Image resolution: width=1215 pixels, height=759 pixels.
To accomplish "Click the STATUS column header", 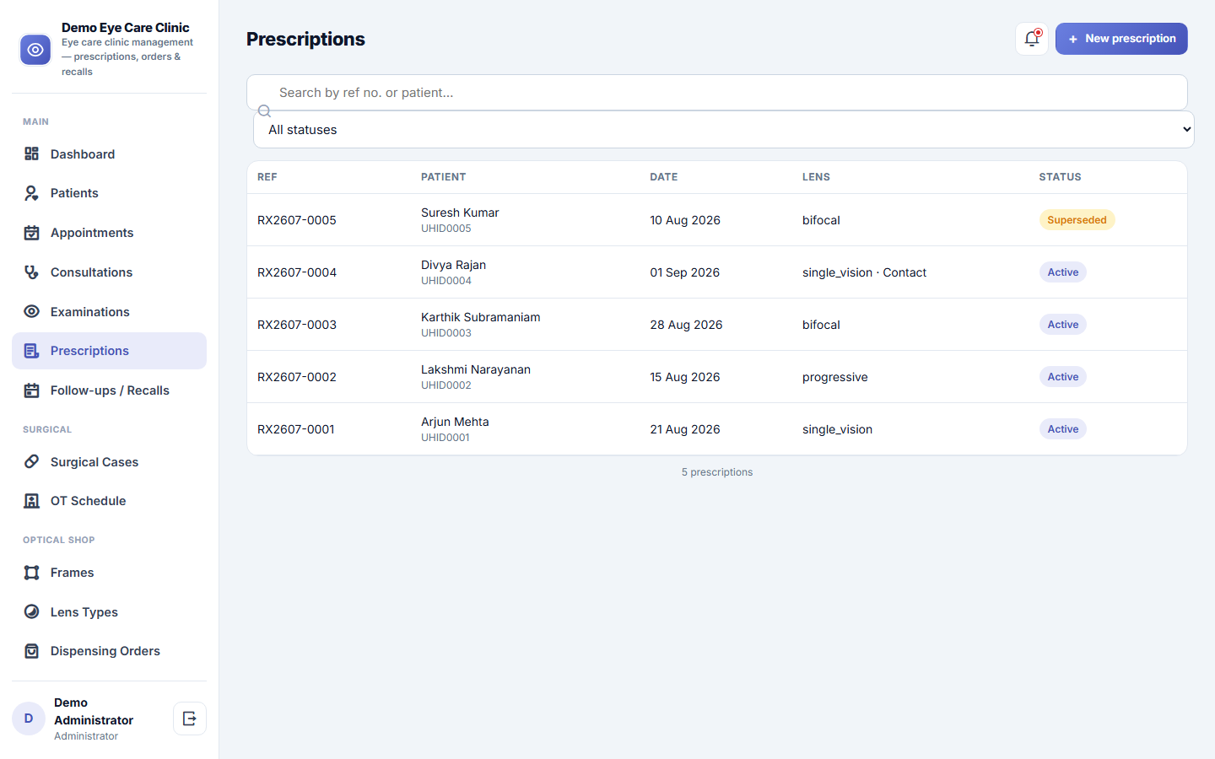I will click(1060, 177).
